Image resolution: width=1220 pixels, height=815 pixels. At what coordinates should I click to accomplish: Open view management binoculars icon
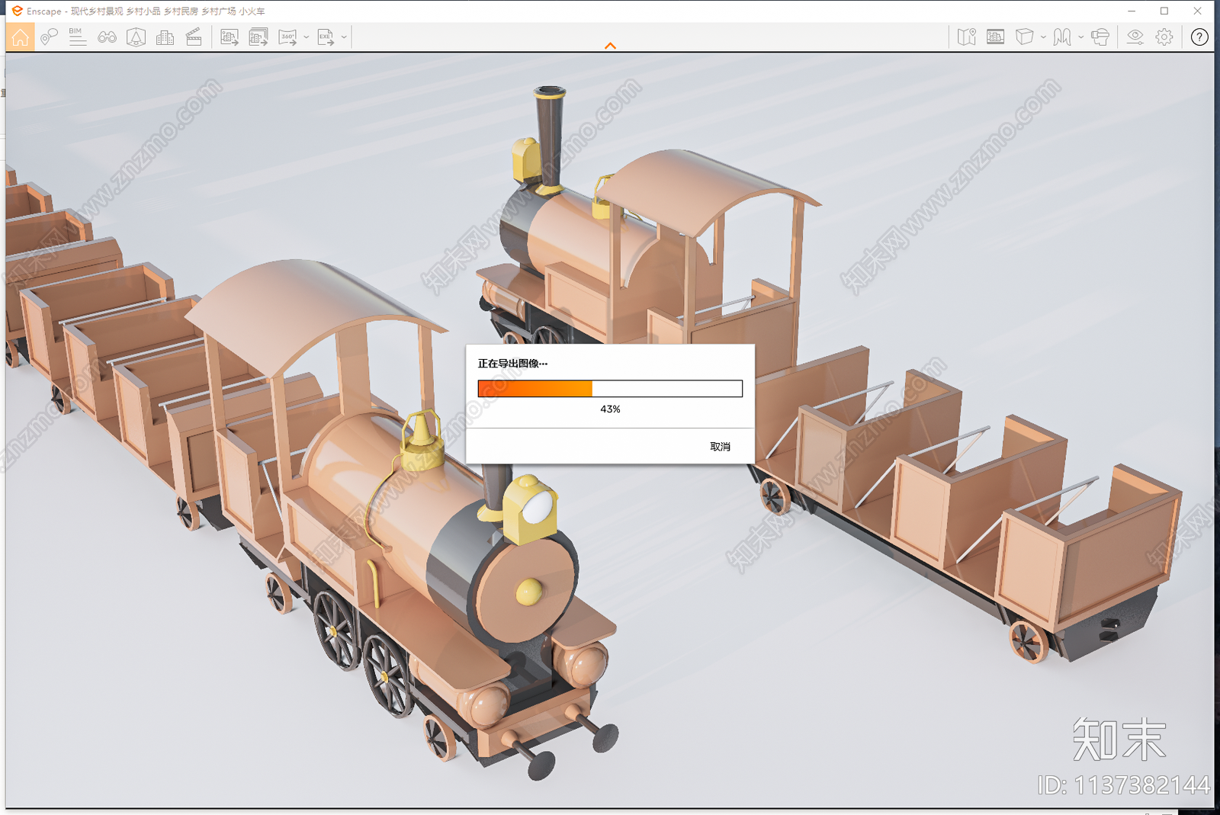tap(107, 37)
